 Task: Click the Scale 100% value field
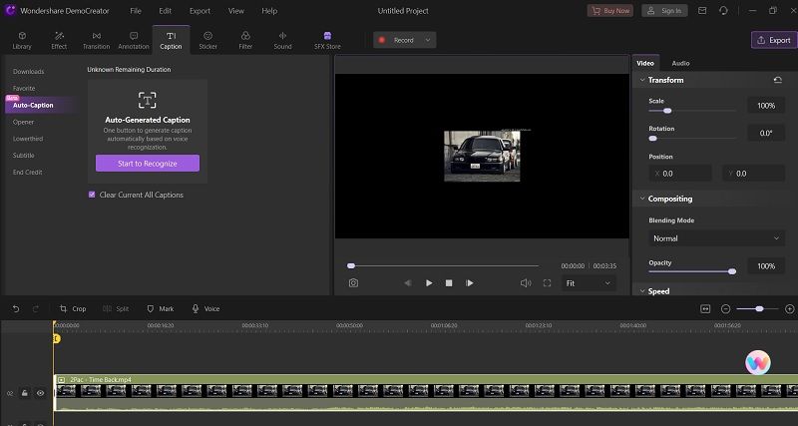tap(766, 106)
